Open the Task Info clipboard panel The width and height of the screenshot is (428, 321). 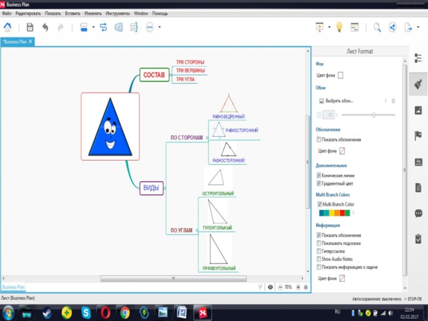(418, 239)
